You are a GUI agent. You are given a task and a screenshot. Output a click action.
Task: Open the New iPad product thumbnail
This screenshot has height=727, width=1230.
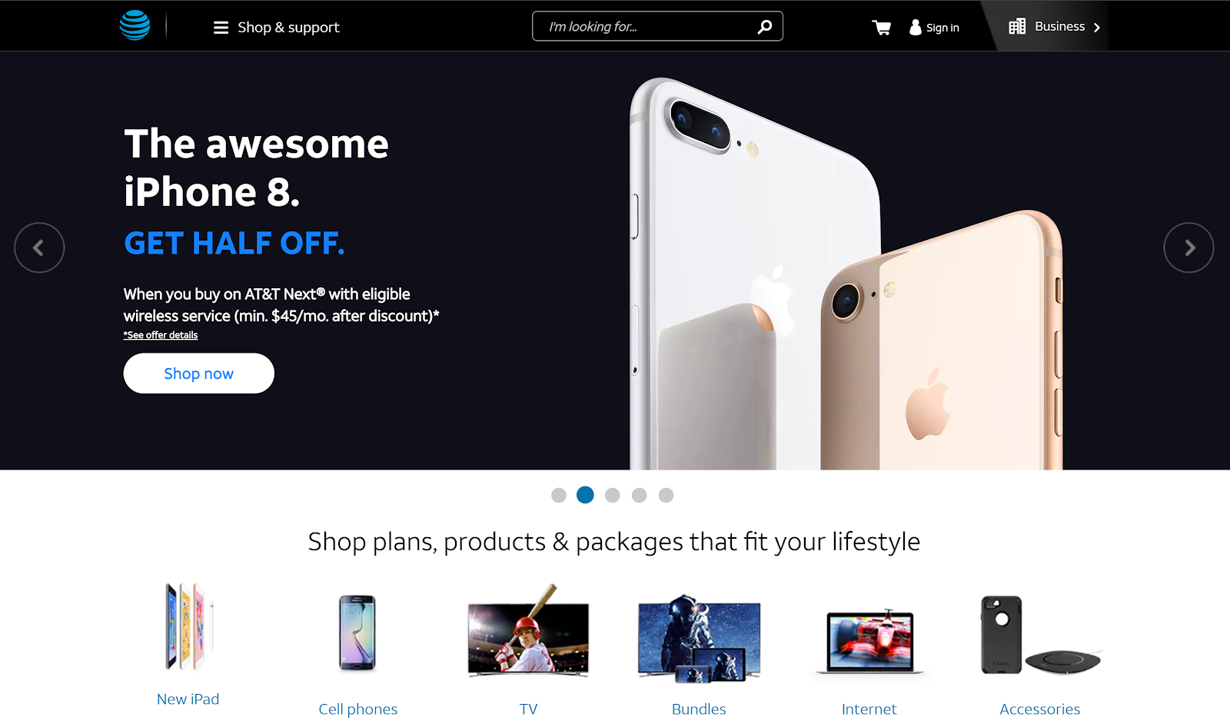[188, 626]
